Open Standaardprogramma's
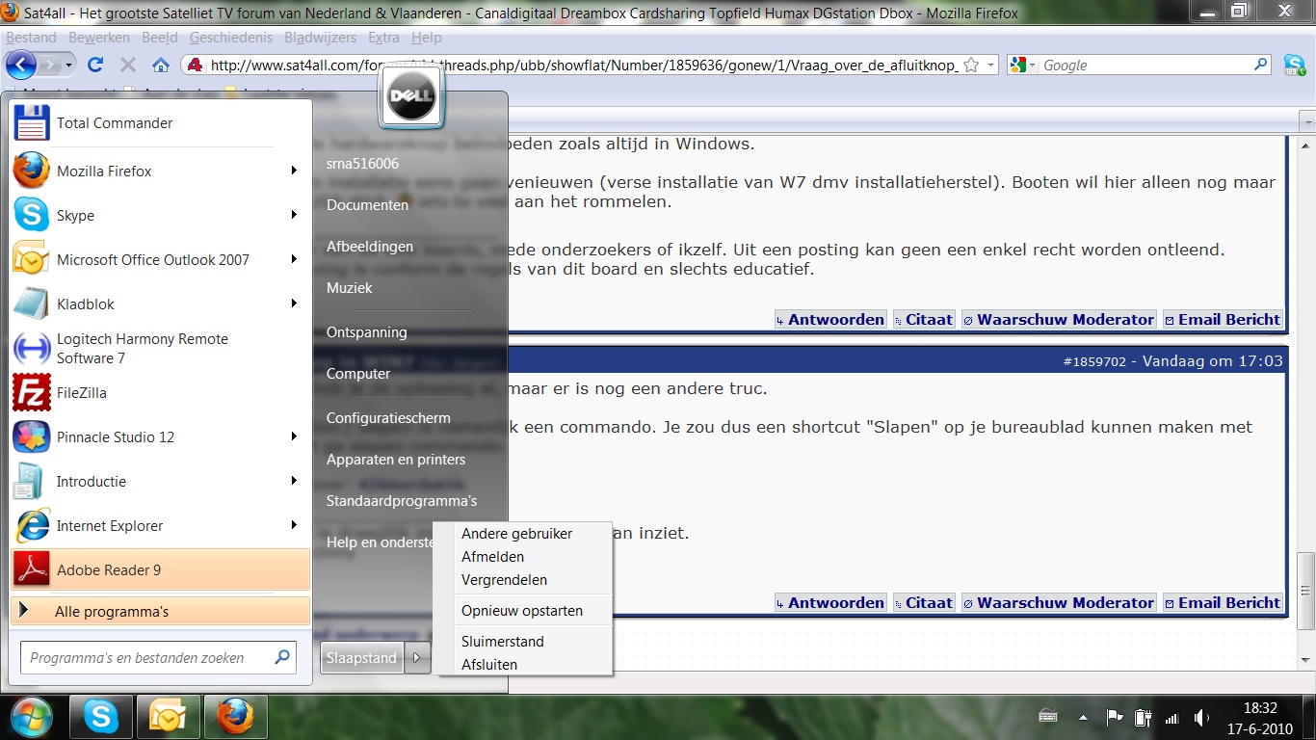 click(x=402, y=501)
